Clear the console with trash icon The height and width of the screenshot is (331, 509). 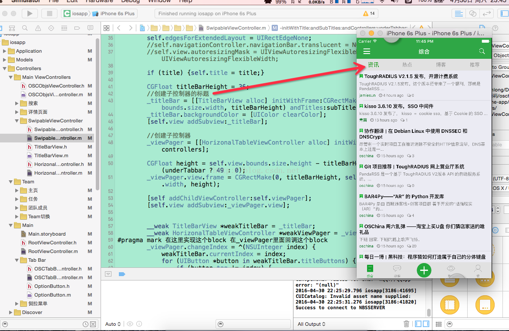click(406, 324)
